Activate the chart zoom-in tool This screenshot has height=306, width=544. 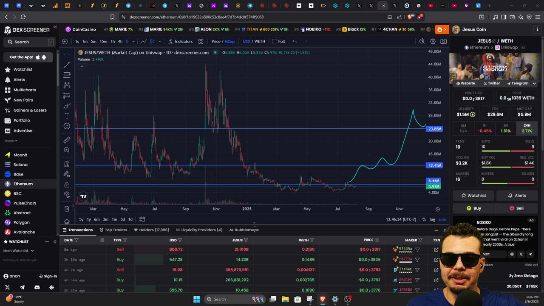67,150
